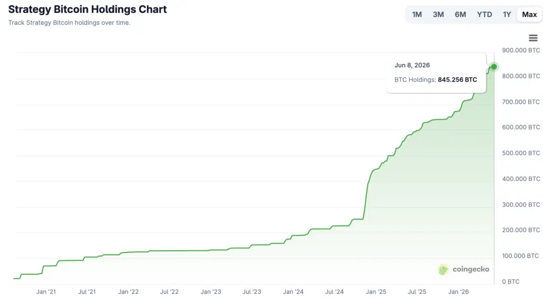This screenshot has width=543, height=298.
Task: Click the green data point marker
Action: click(494, 66)
